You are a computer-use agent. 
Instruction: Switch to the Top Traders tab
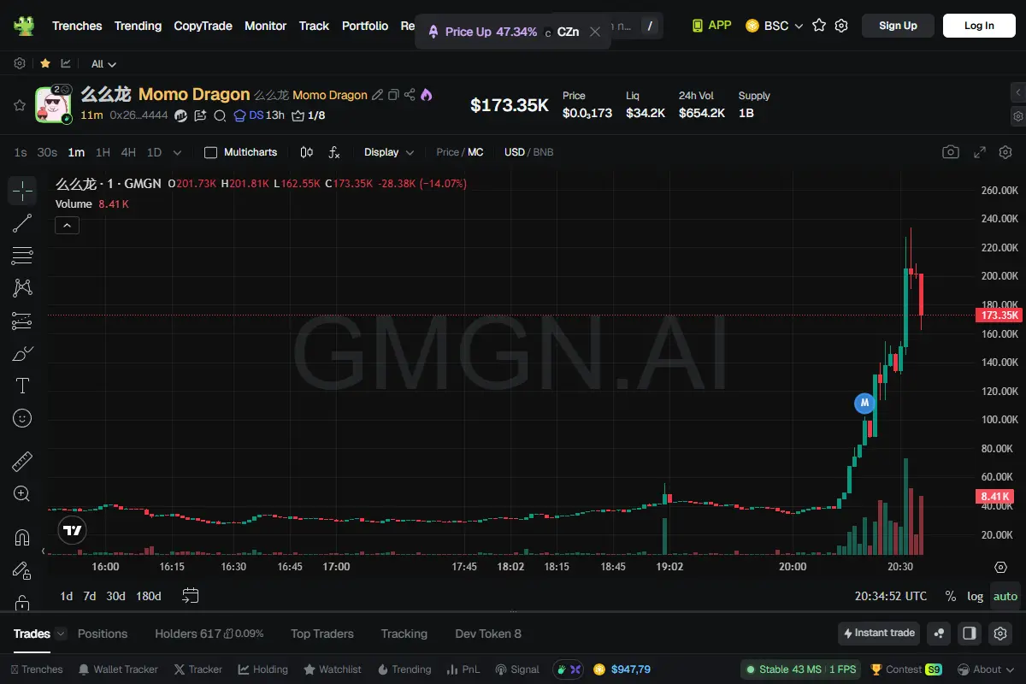322,634
